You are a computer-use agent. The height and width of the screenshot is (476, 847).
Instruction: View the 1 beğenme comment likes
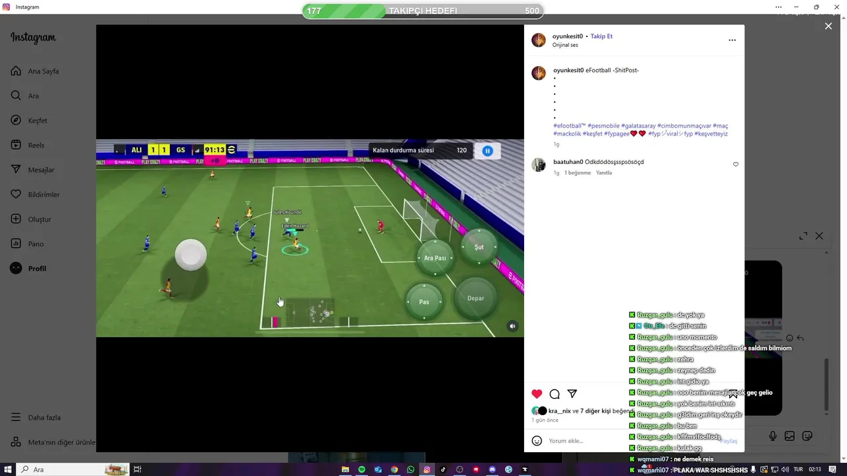coord(577,173)
